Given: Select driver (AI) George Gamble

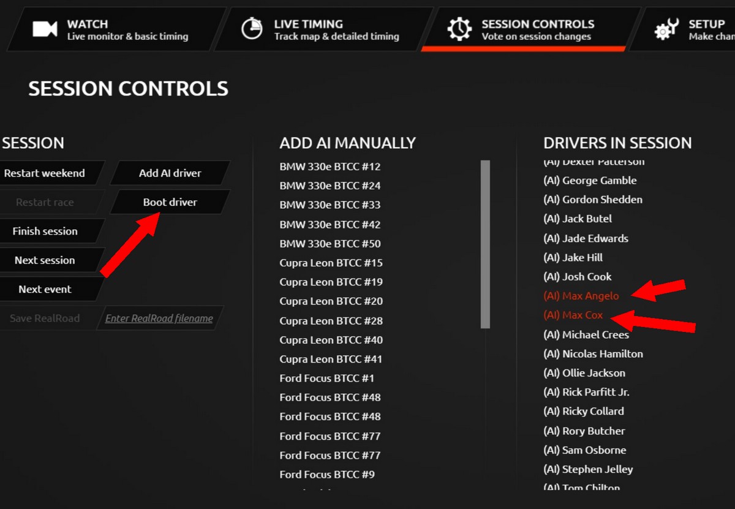Looking at the screenshot, I should [590, 180].
